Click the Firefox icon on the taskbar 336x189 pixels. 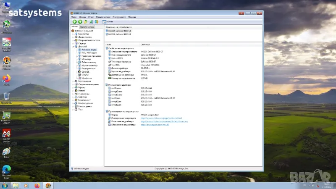(x=37, y=185)
